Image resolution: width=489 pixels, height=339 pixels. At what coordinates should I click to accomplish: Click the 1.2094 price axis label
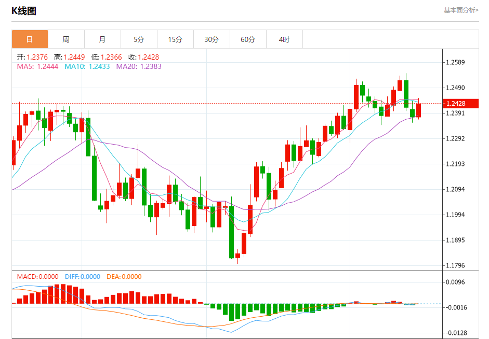(455, 189)
